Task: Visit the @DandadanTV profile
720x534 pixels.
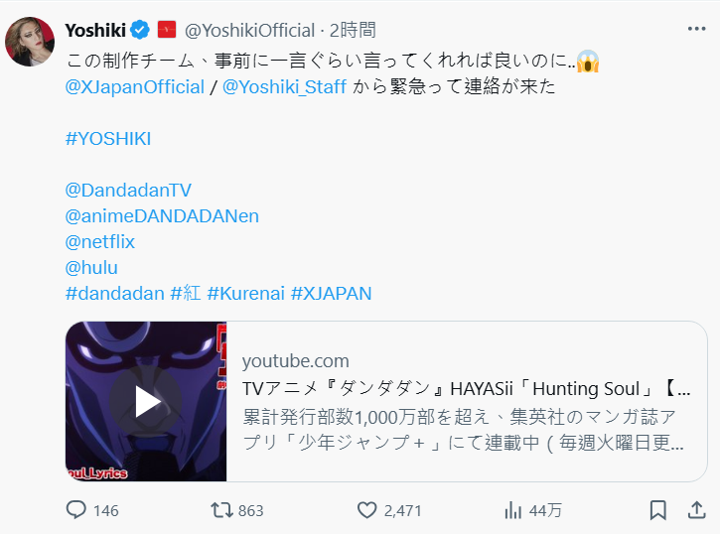Action: 128,190
